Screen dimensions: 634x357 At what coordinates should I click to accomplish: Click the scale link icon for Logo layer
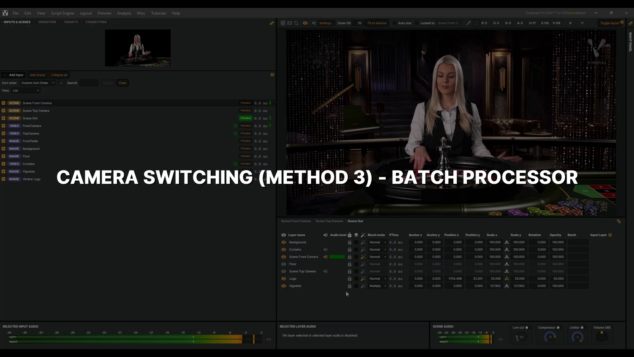(507, 279)
